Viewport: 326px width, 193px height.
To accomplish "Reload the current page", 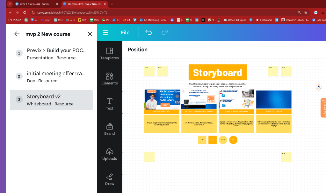I will point(25,13).
